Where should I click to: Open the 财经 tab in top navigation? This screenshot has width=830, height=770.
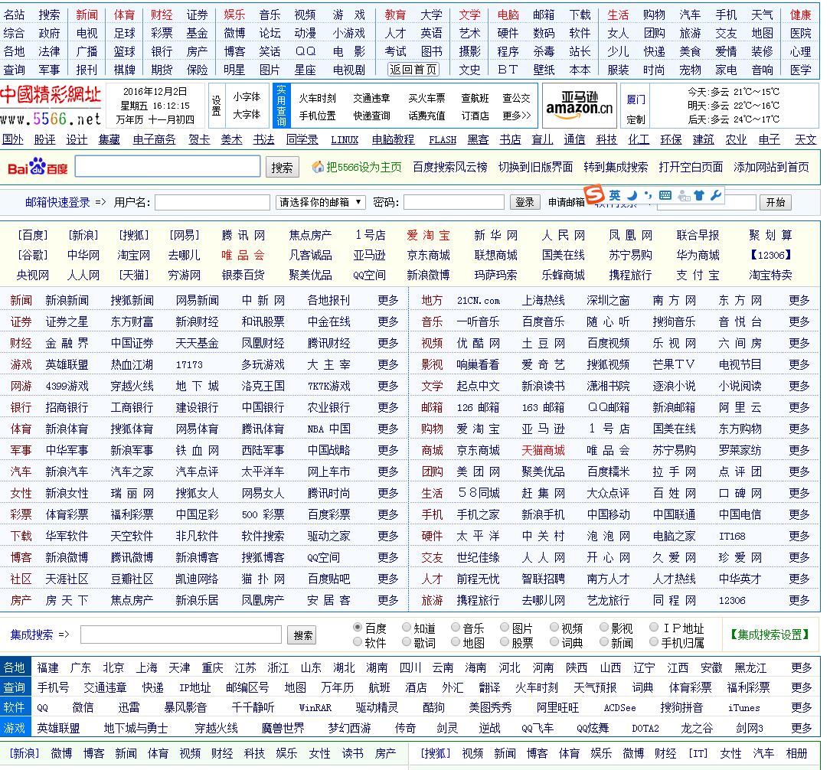(x=162, y=15)
